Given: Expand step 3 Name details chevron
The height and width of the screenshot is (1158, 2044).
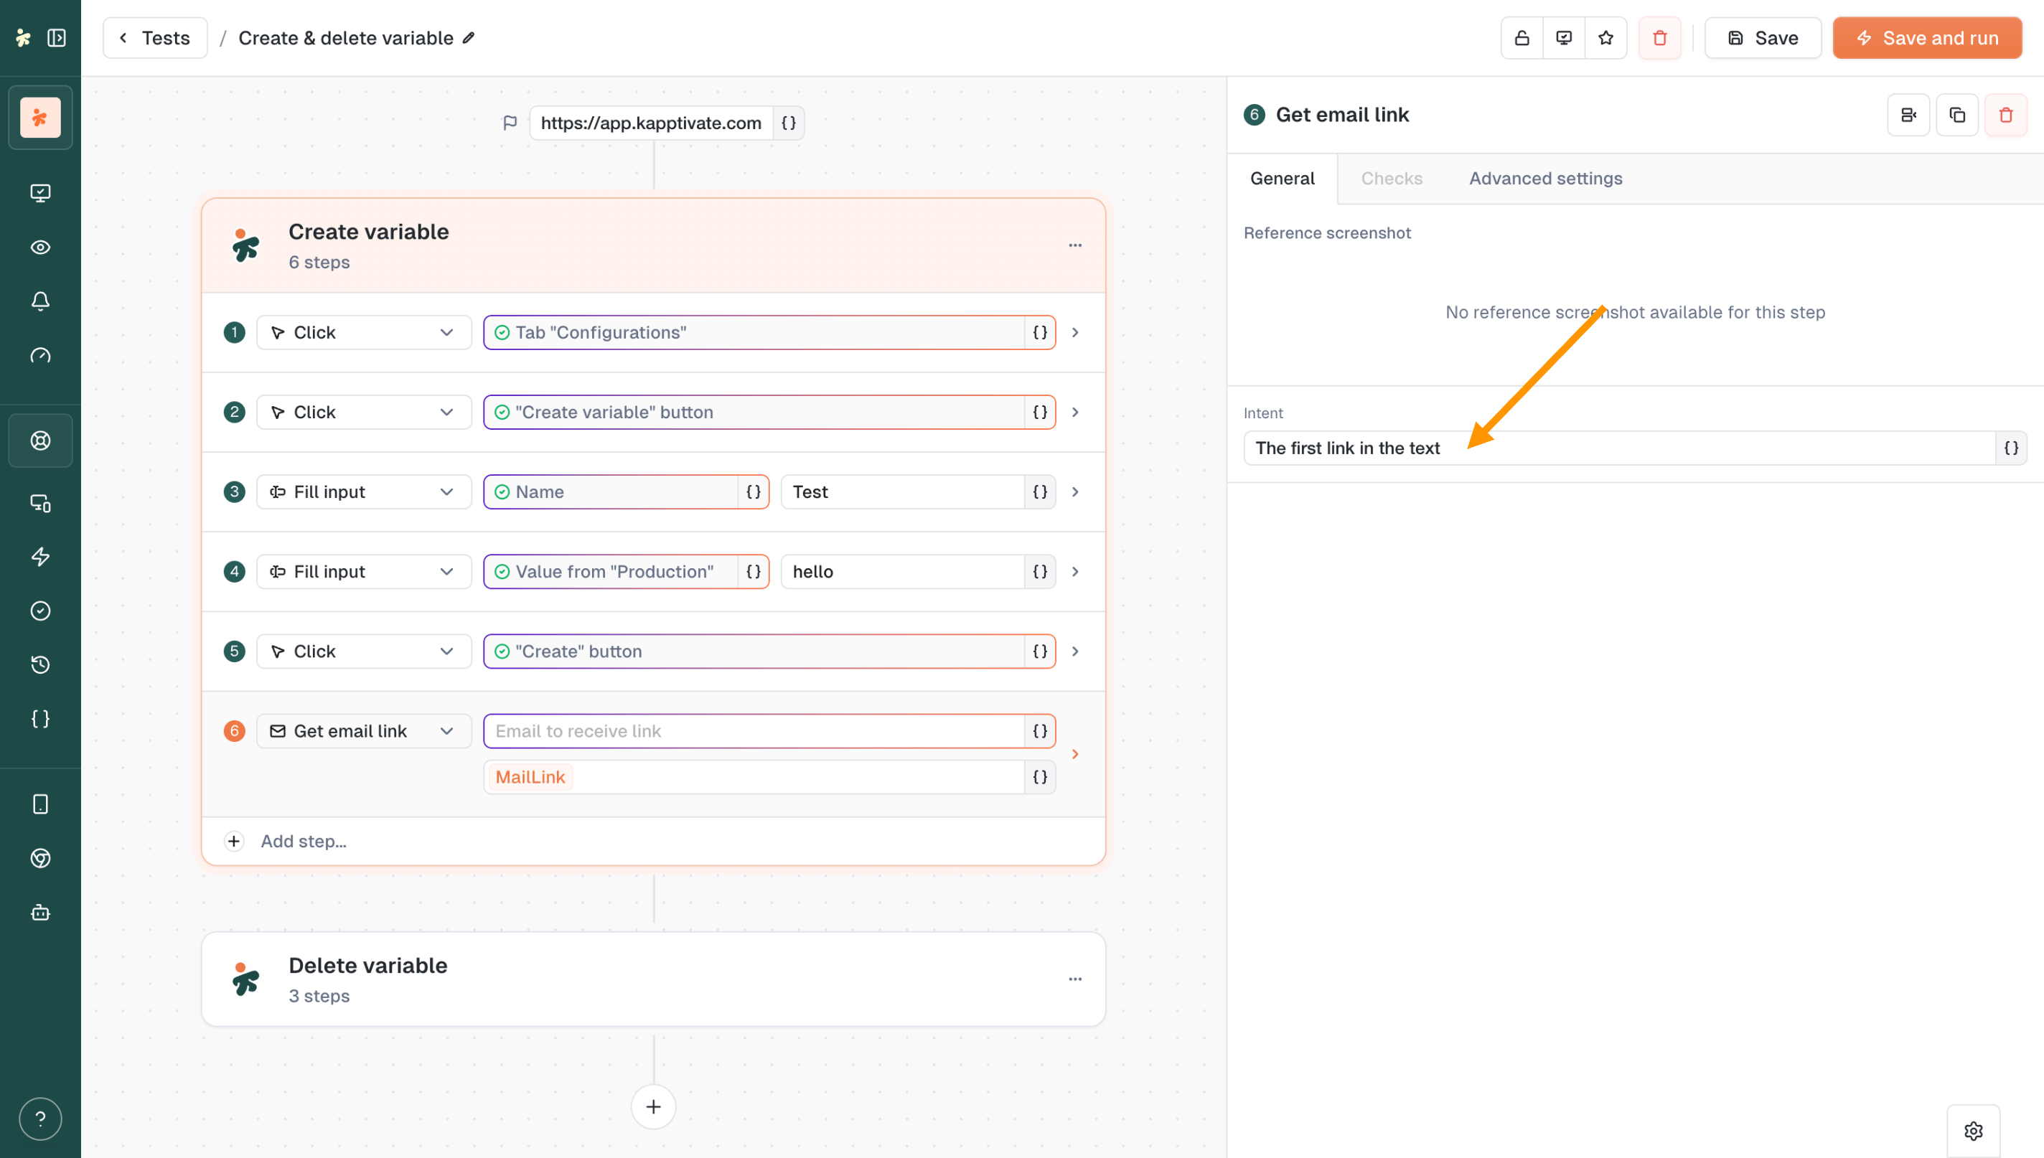Looking at the screenshot, I should click(1075, 491).
